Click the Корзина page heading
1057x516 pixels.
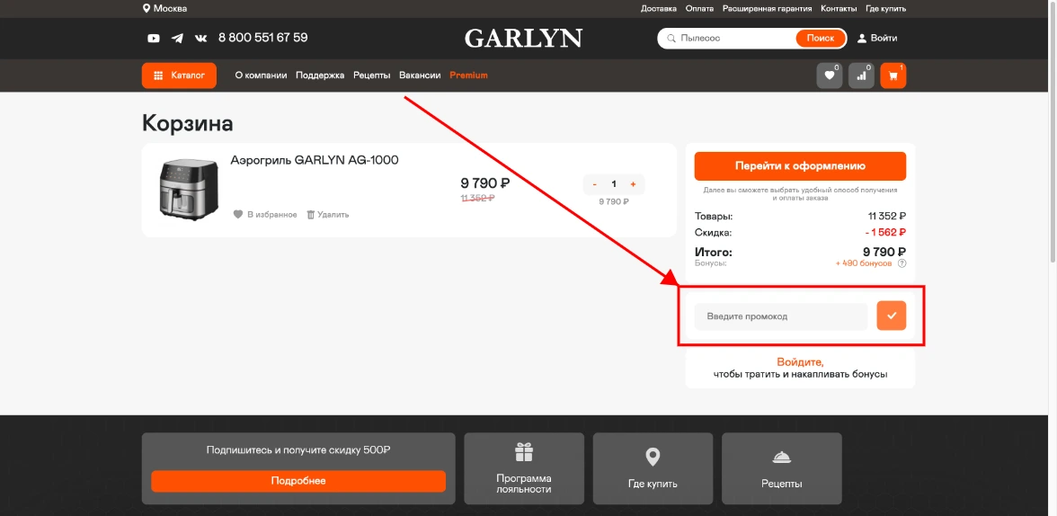[187, 123]
